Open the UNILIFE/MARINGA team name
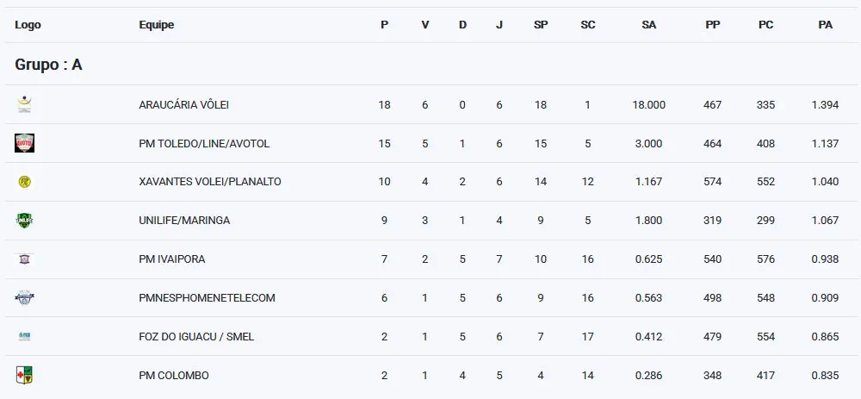Viewport: 861px width, 399px height. click(x=184, y=221)
